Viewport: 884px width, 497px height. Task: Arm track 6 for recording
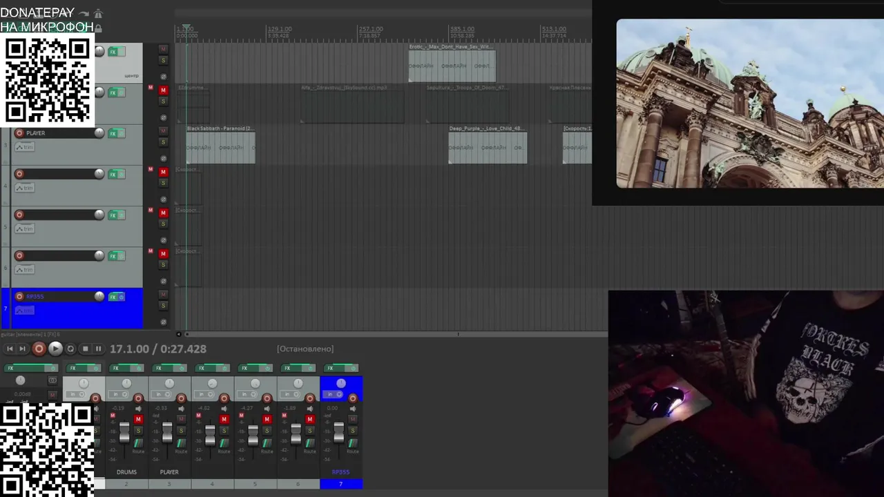coord(19,255)
